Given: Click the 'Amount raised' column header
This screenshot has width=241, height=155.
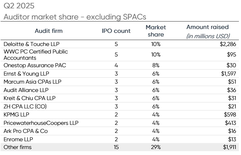Looking at the screenshot, I should 208,27.
